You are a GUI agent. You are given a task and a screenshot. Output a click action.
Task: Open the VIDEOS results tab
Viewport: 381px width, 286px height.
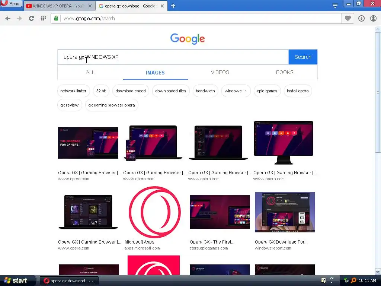220,72
